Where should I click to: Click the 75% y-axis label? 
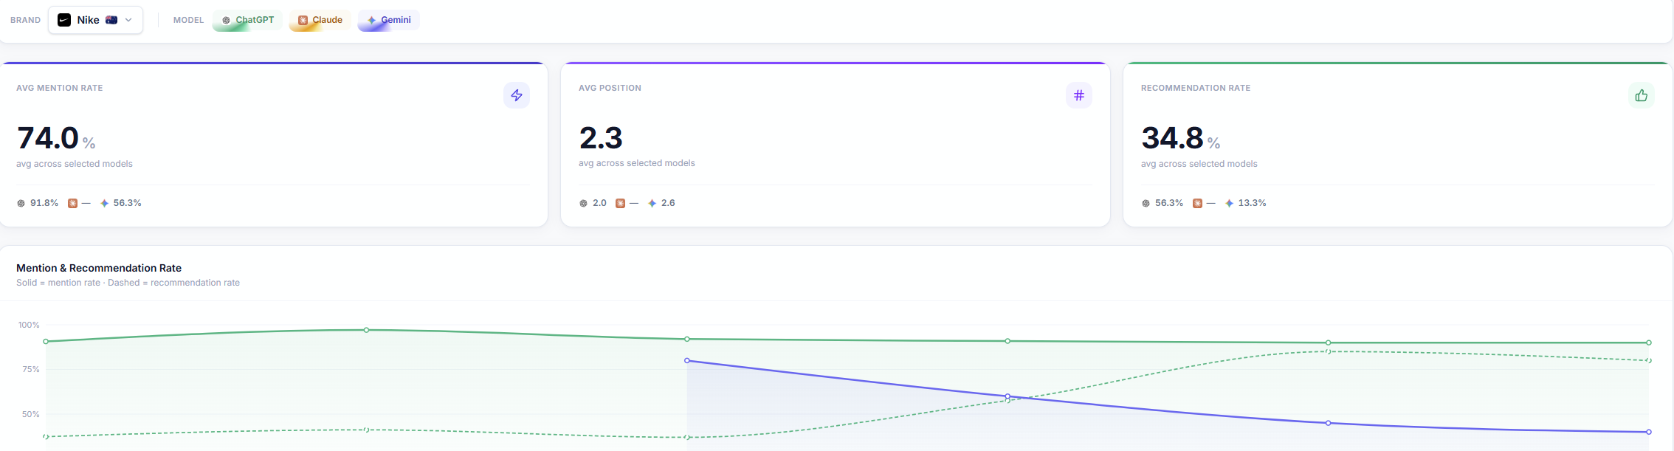click(x=31, y=369)
